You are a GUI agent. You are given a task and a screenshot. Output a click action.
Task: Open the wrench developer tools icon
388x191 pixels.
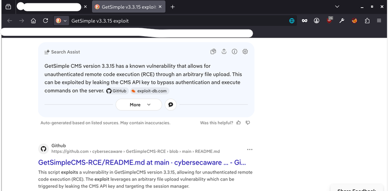[342, 21]
